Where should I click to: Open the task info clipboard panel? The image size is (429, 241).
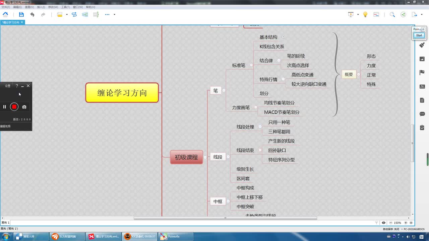click(422, 128)
